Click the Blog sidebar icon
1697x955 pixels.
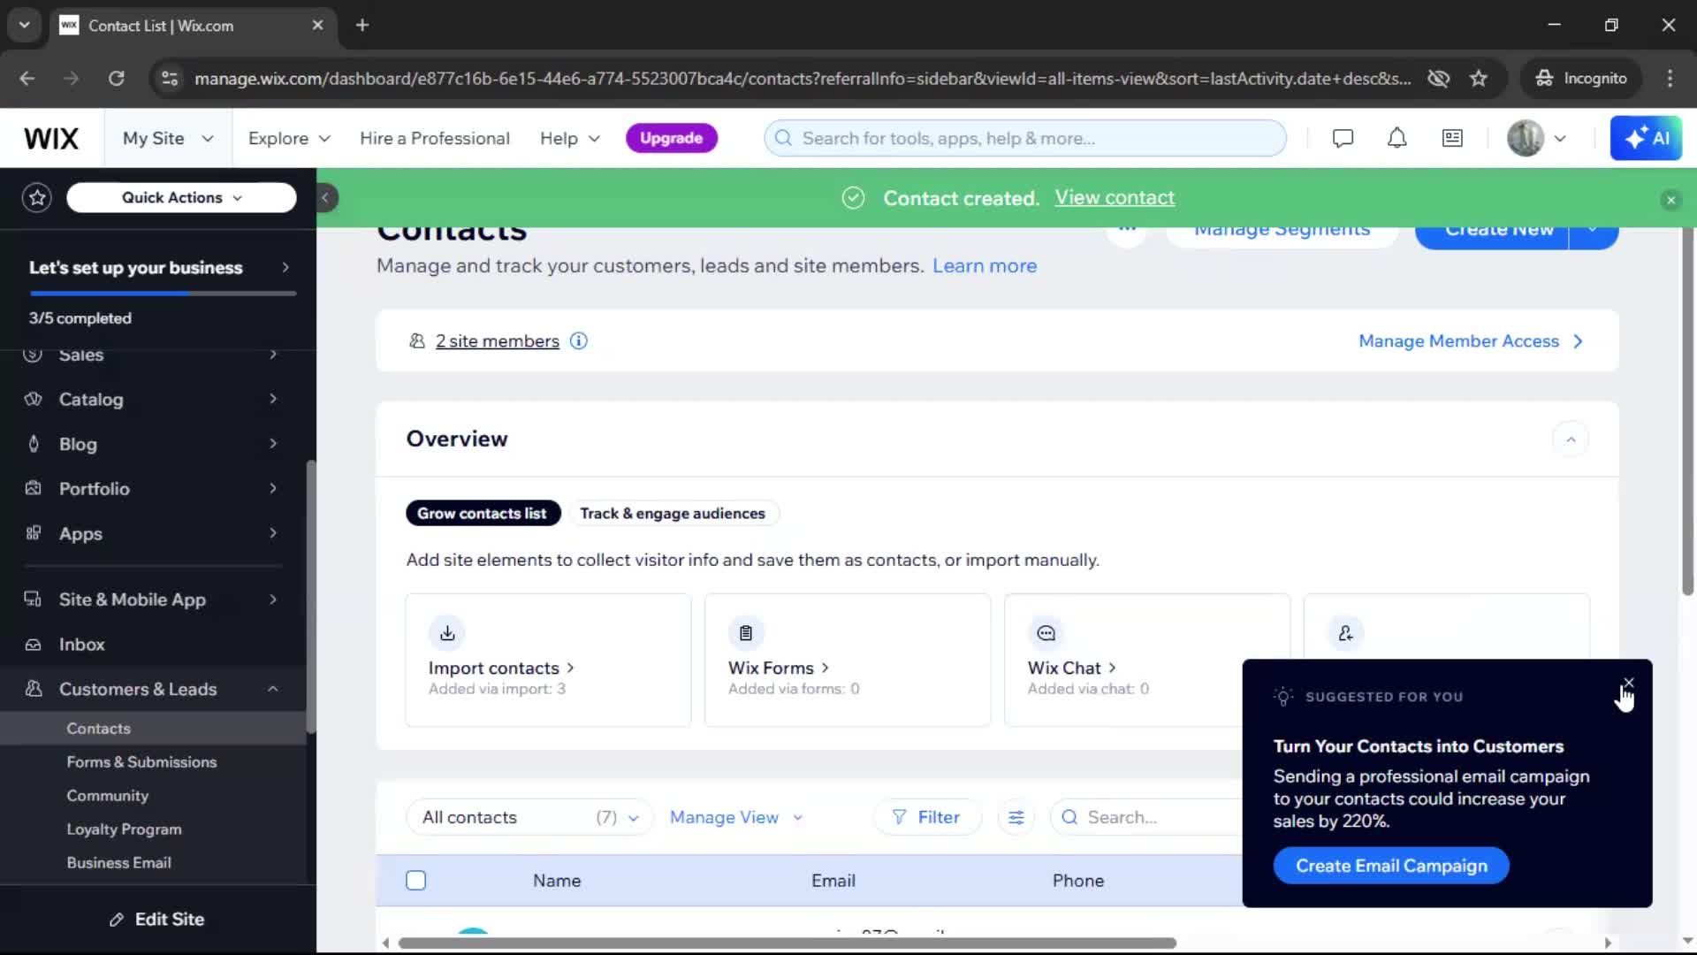coord(34,444)
